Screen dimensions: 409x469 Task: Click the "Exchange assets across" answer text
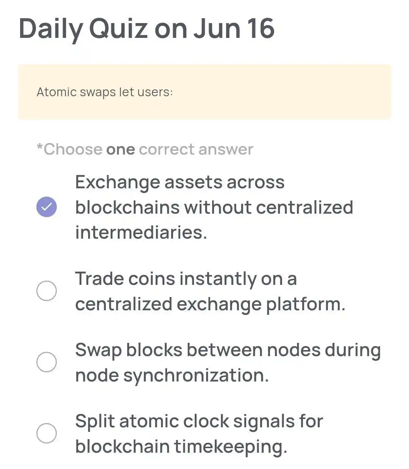180,182
